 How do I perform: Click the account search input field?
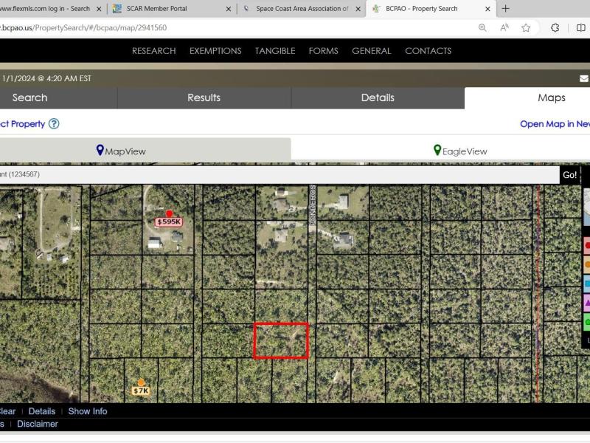pyautogui.click(x=279, y=174)
